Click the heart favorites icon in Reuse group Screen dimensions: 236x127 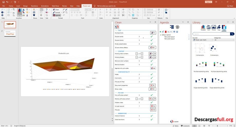click(34, 15)
